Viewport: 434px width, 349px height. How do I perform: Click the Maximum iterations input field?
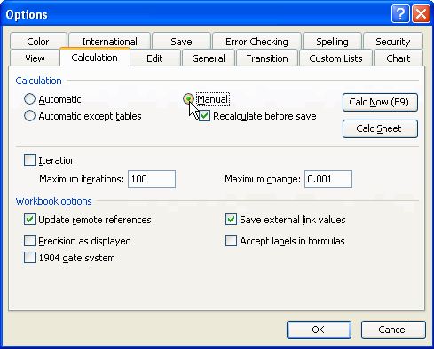click(x=152, y=179)
